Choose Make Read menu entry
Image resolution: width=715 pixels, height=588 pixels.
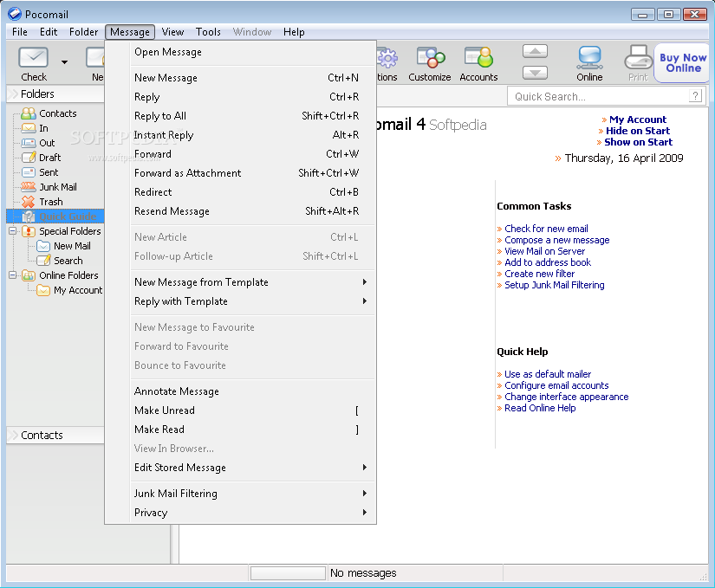pos(253,430)
